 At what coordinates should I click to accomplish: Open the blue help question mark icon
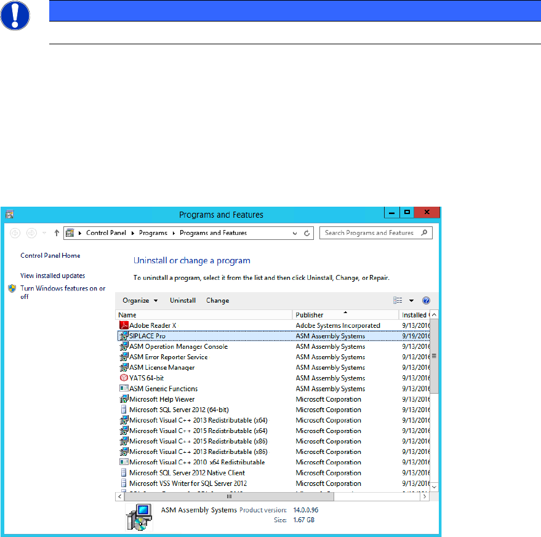pyautogui.click(x=426, y=300)
